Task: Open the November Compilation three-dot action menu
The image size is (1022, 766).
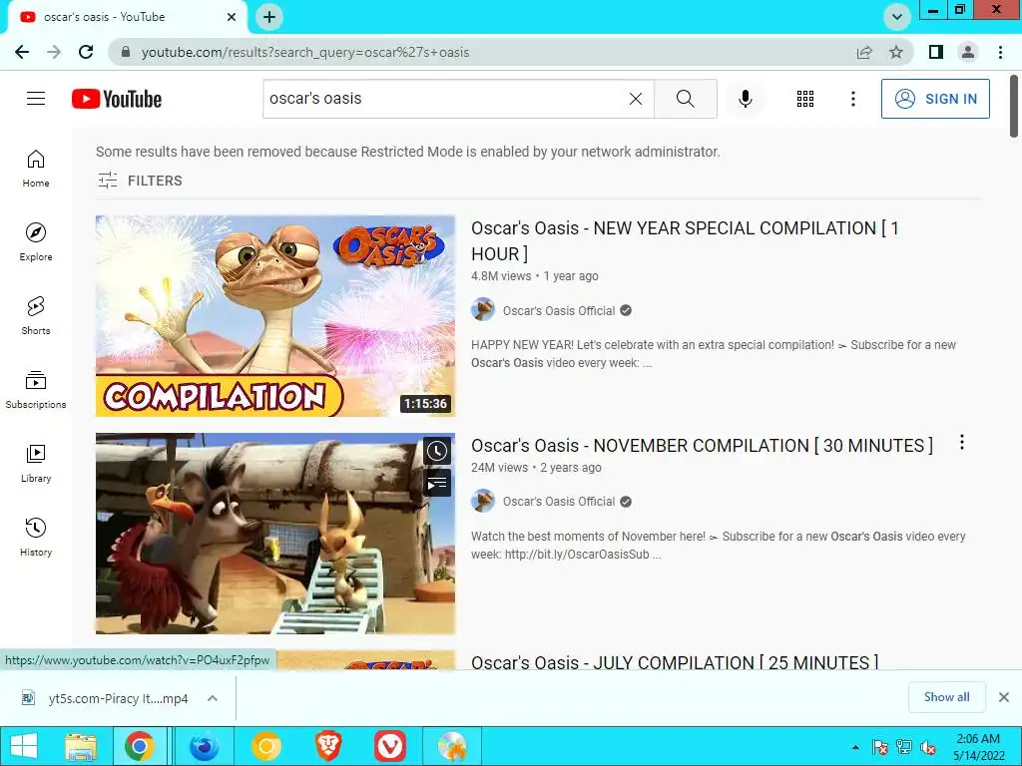Action: [962, 442]
